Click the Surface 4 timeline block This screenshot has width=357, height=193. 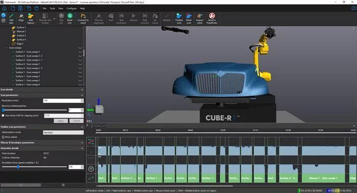[129, 178]
